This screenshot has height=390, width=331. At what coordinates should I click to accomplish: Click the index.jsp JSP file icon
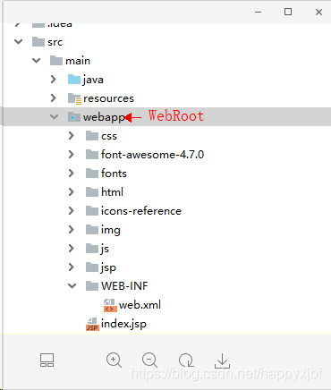tap(92, 324)
